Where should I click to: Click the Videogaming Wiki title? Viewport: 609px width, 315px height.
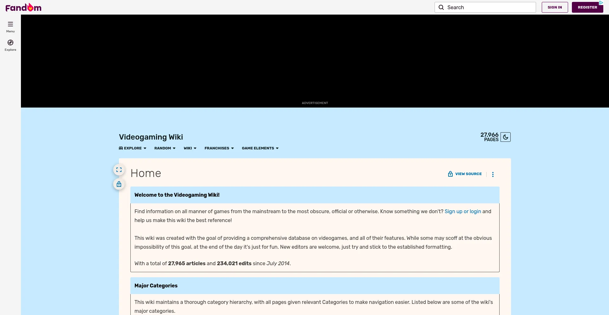pyautogui.click(x=151, y=137)
